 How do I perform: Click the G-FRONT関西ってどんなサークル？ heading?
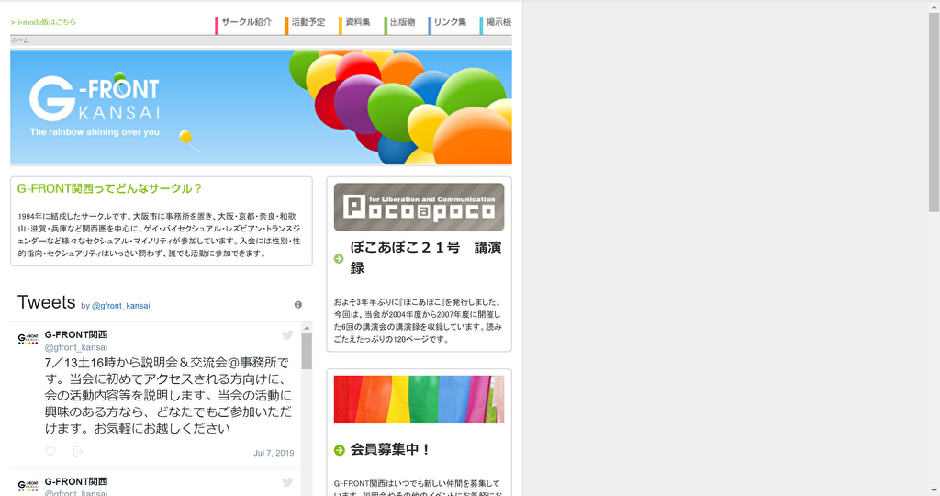tap(109, 188)
